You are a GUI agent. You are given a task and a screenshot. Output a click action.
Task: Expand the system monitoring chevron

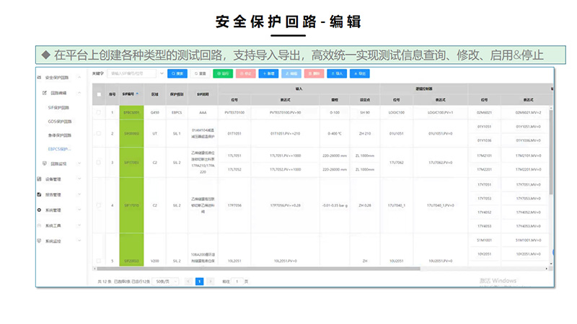coord(79,240)
